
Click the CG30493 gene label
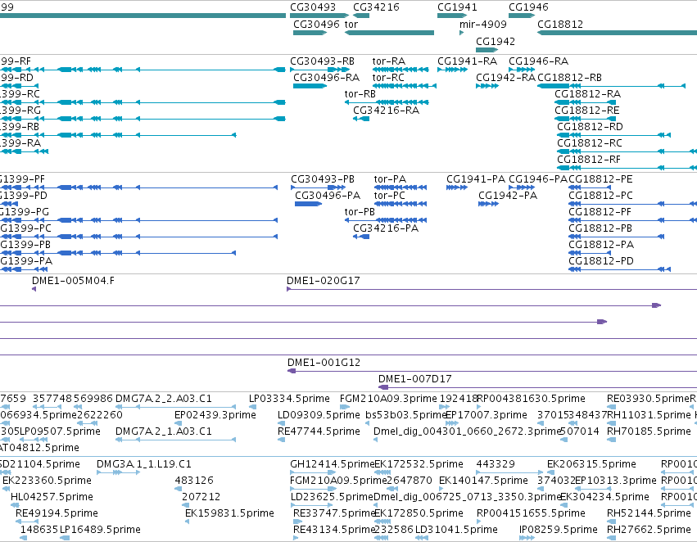(313, 7)
